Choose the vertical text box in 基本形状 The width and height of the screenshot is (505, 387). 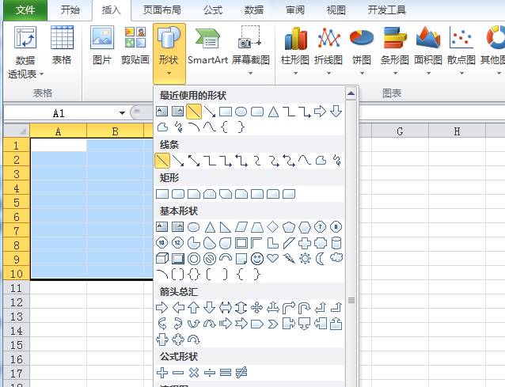coord(178,227)
